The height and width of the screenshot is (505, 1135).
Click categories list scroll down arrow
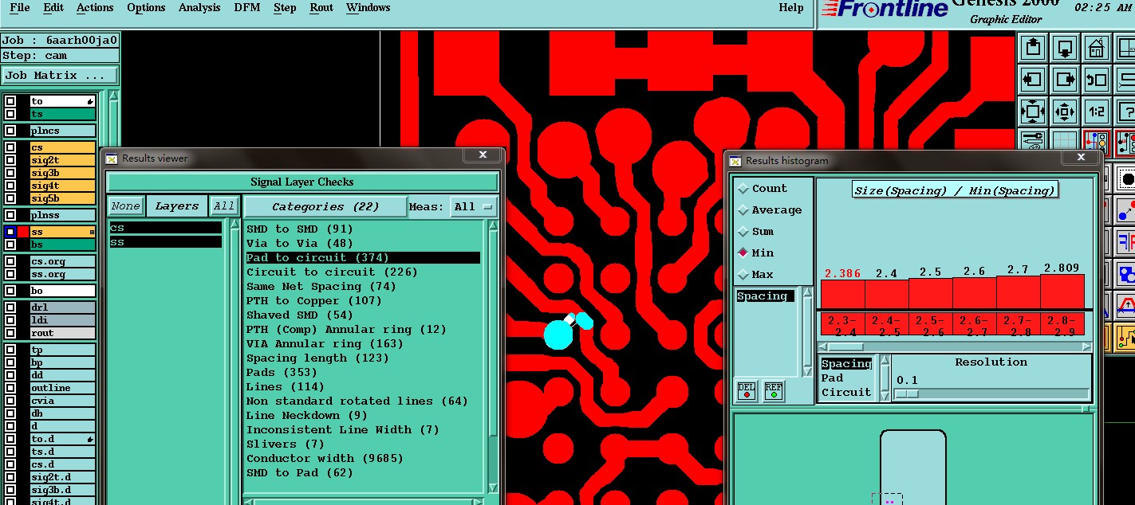coord(493,488)
